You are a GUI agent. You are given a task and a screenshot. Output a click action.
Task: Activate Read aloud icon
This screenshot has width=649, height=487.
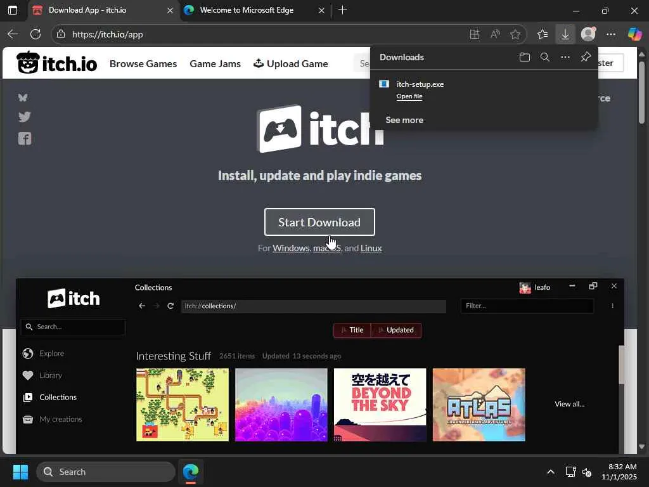coord(495,34)
